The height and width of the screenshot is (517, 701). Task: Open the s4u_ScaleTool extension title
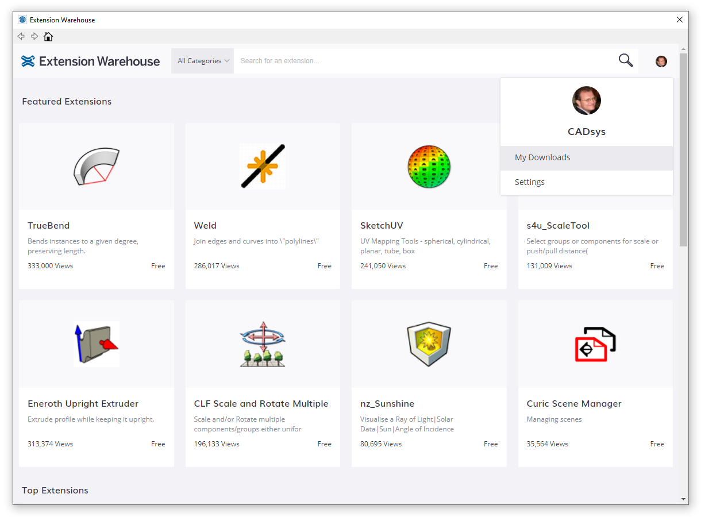(x=558, y=226)
